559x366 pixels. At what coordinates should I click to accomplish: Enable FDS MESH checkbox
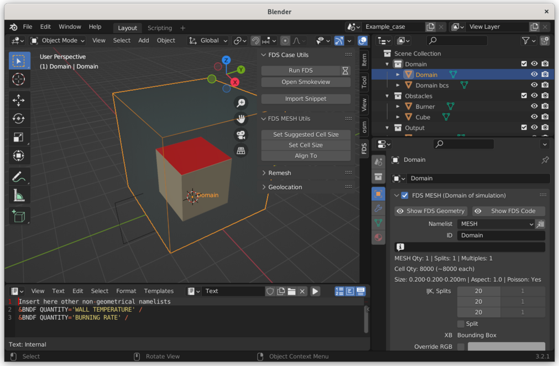[x=405, y=195]
